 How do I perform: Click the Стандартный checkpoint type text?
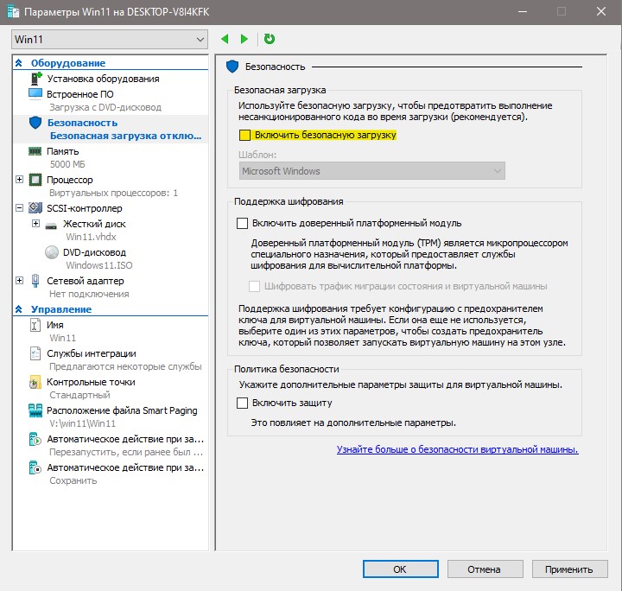click(x=79, y=395)
